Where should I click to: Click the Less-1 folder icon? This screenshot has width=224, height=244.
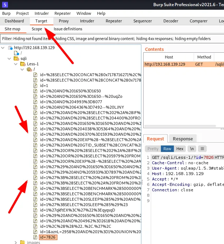[x=23, y=64]
